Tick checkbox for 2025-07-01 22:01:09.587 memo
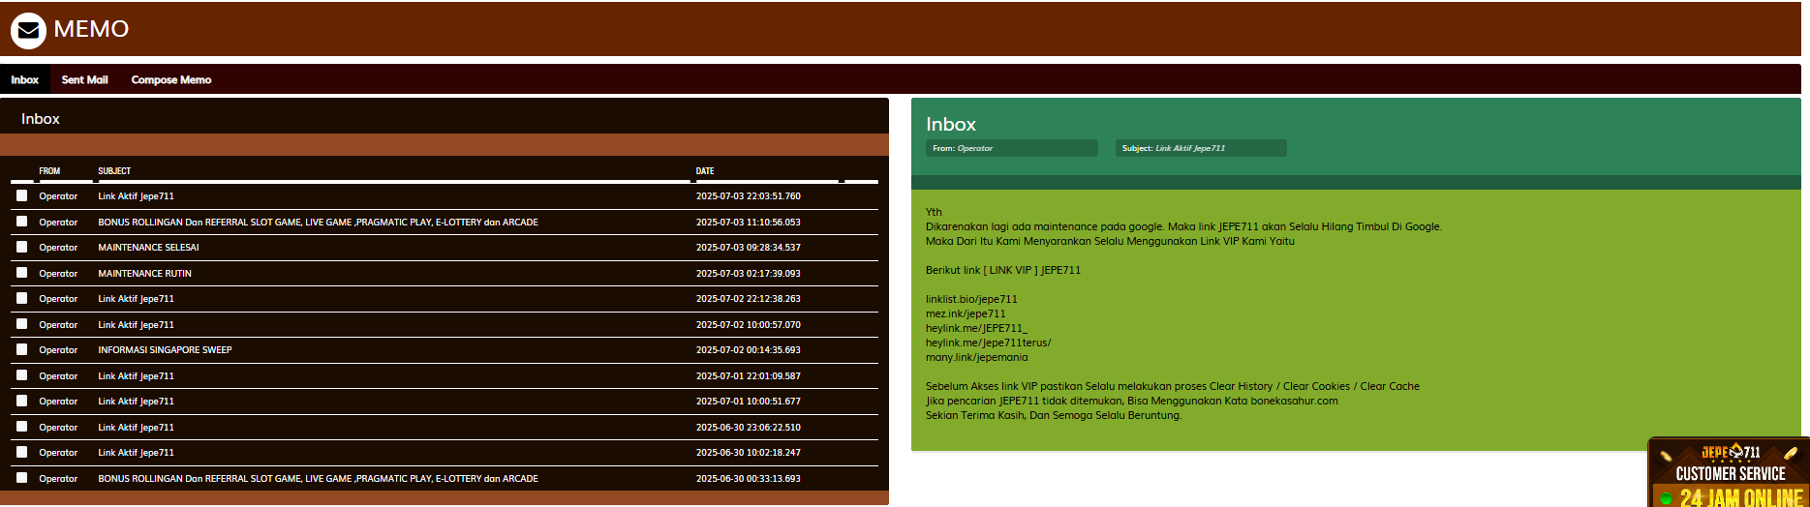This screenshot has width=1810, height=507. 22,375
